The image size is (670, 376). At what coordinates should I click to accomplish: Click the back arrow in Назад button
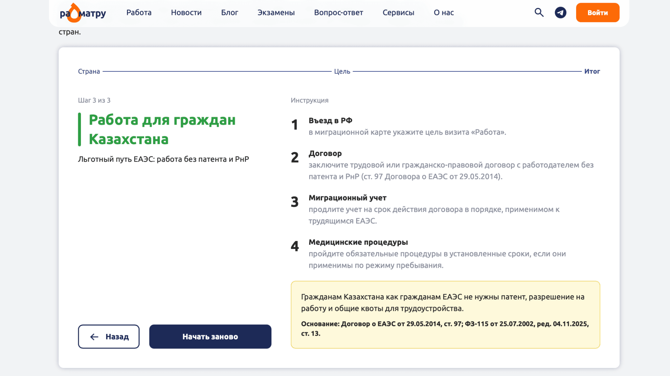tap(94, 337)
